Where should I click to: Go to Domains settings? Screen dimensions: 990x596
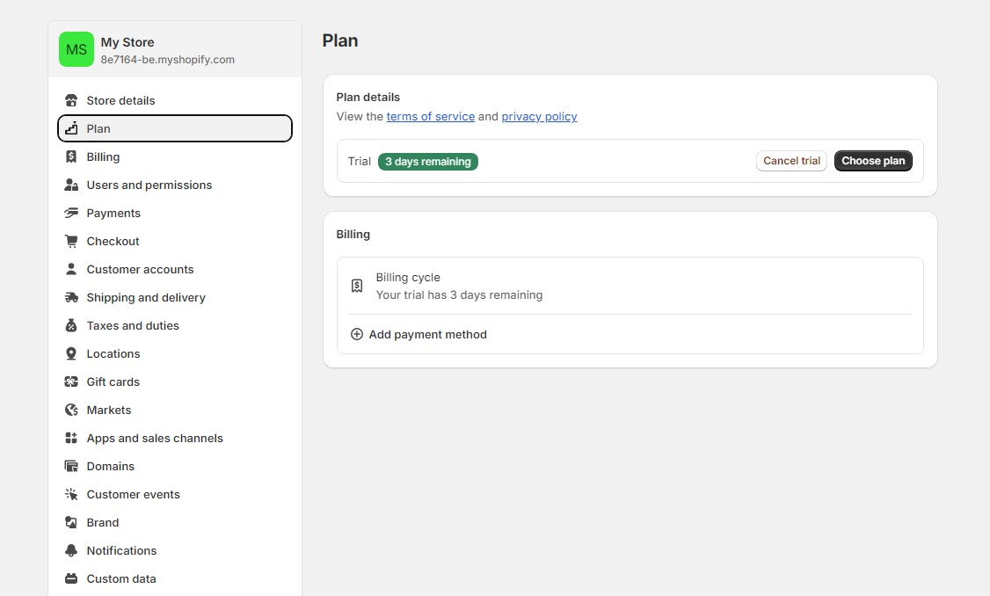click(175, 466)
